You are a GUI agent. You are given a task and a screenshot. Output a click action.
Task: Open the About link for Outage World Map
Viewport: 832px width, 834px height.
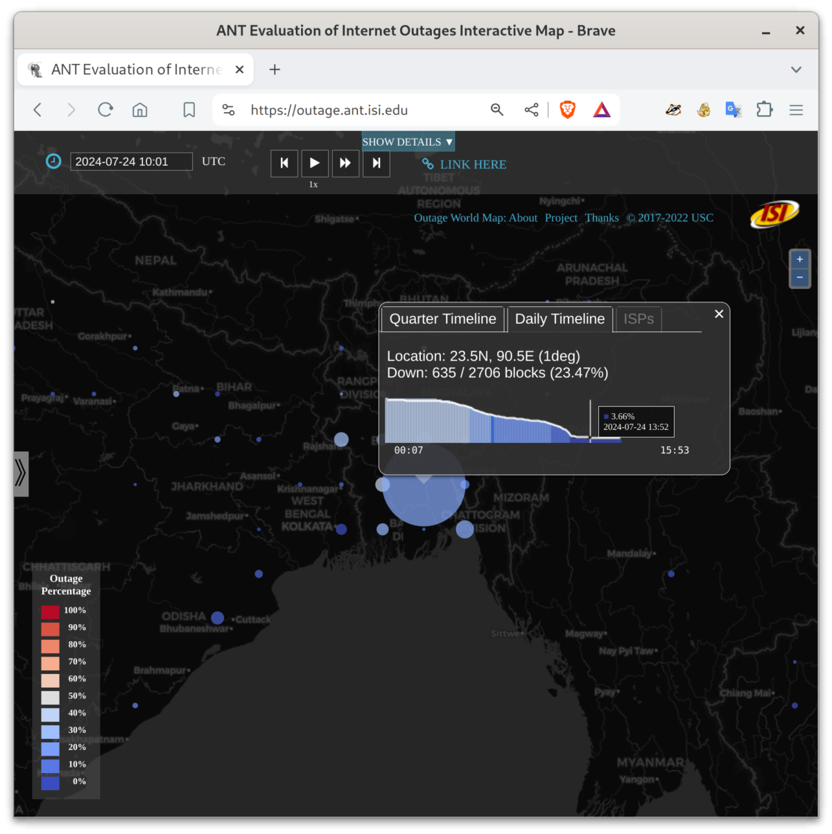coord(523,218)
